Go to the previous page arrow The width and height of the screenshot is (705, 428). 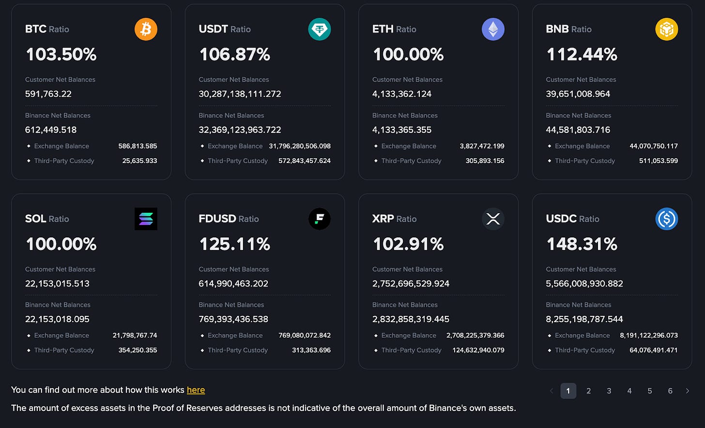pyautogui.click(x=551, y=391)
